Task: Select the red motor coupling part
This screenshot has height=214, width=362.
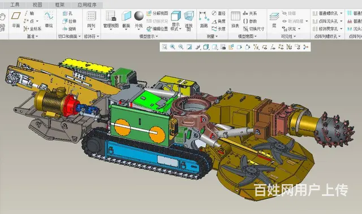Action: click(x=71, y=106)
